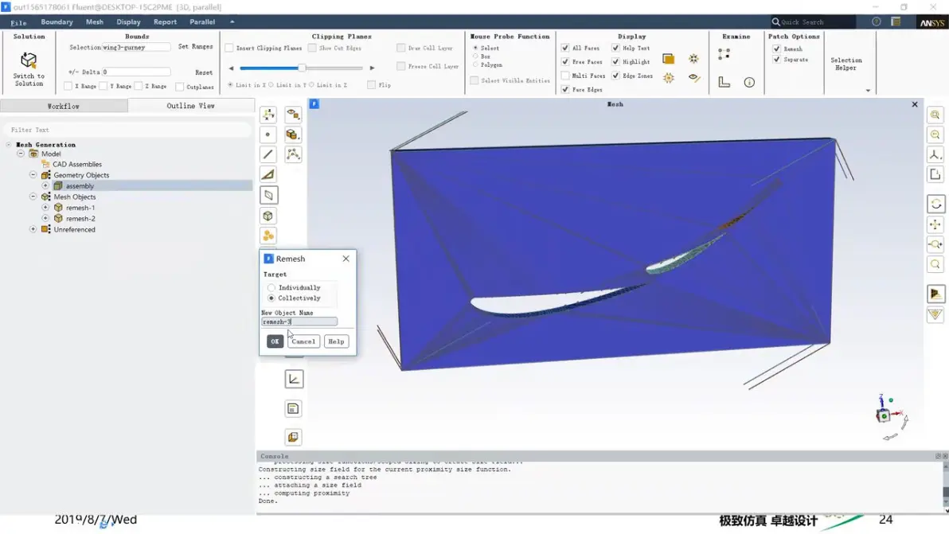Select the Individually radio button
The height and width of the screenshot is (534, 949).
coord(271,288)
